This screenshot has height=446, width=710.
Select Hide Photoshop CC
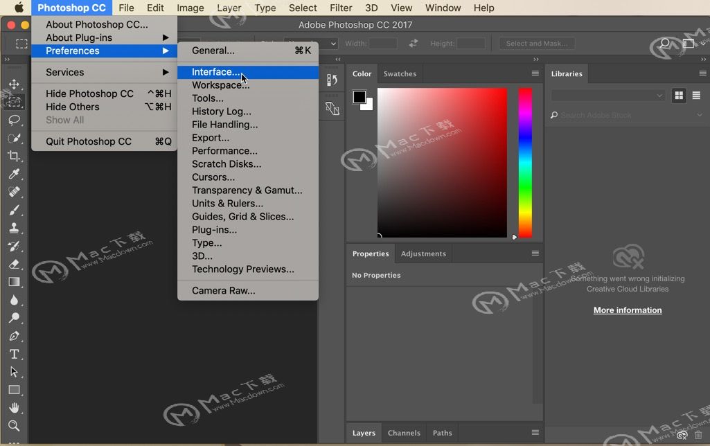coord(104,93)
